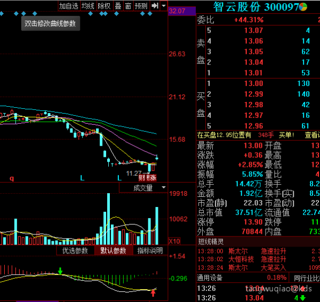
Task: Click the 财 marker on the K-line chart
Action: coord(142,178)
